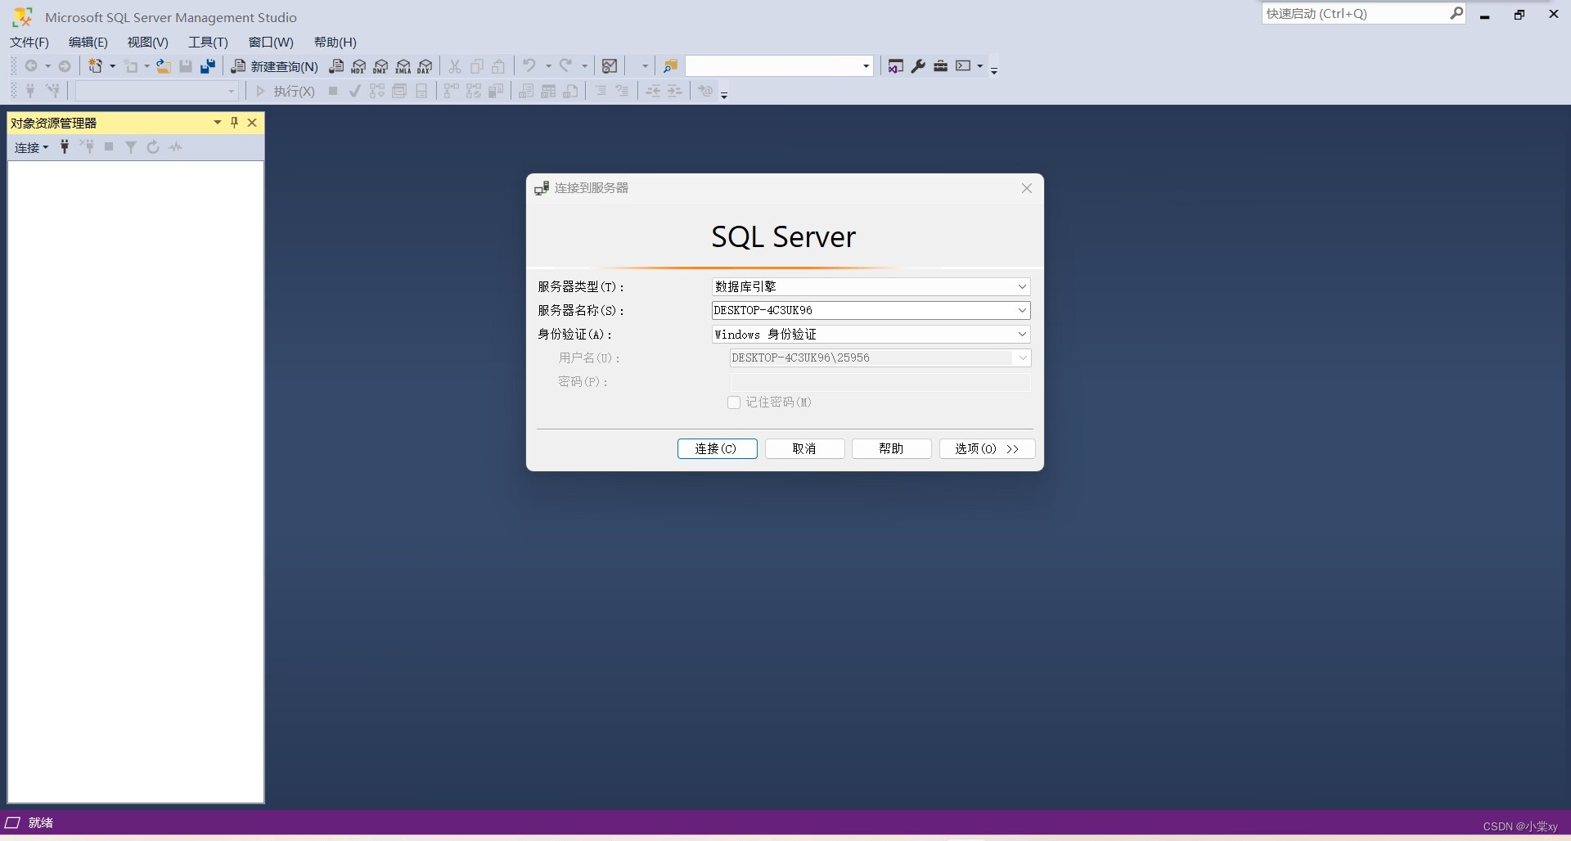Image resolution: width=1571 pixels, height=841 pixels.
Task: Click the MDX query icon
Action: click(358, 66)
